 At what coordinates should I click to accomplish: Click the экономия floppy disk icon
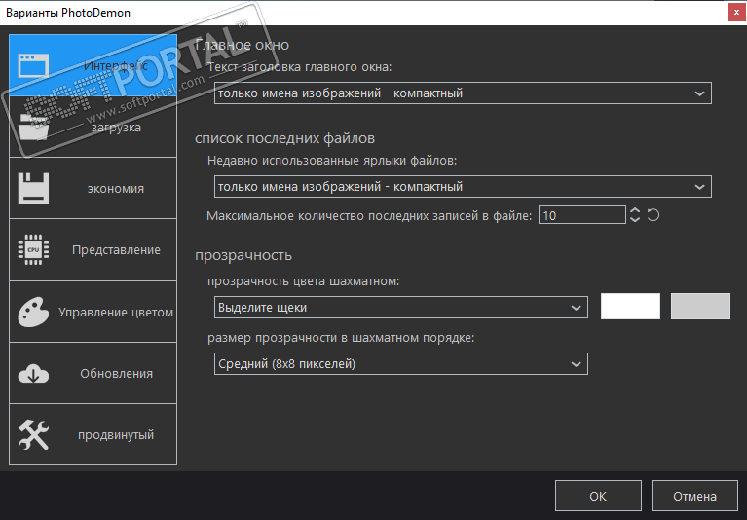coord(33,189)
